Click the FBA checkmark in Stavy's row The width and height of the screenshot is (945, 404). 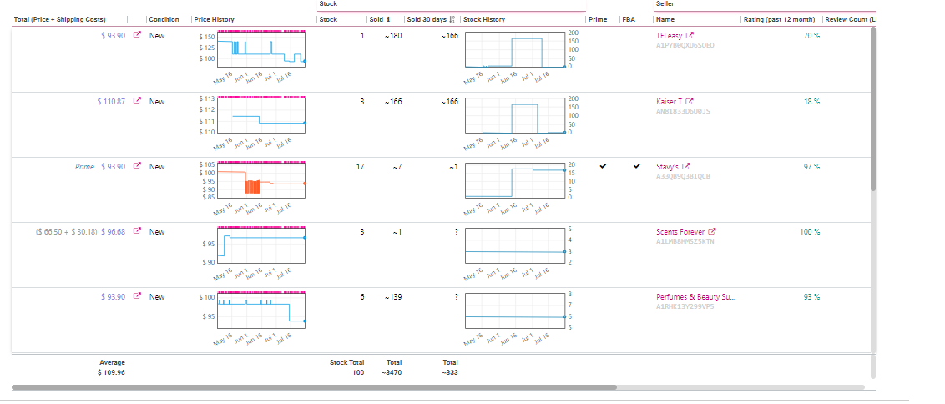pyautogui.click(x=636, y=166)
